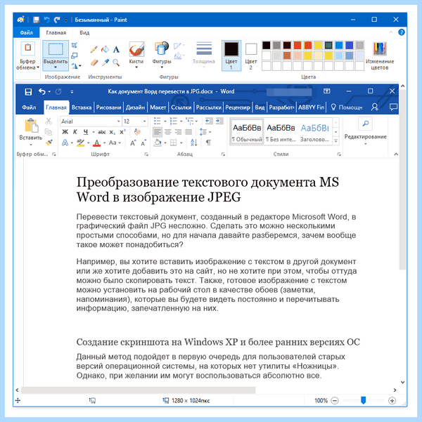This screenshot has width=422, height=422.
Task: Click the Subscript x₂ icon in Word
Action: tap(112, 132)
